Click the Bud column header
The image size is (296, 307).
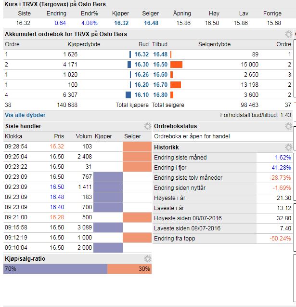(143, 44)
